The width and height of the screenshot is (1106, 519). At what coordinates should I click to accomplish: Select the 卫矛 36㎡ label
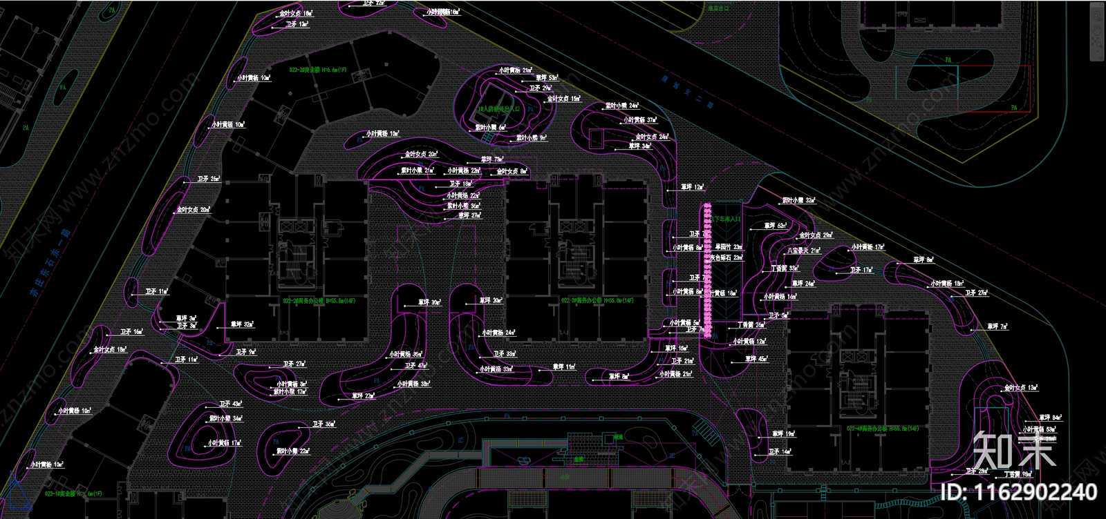(x=324, y=424)
